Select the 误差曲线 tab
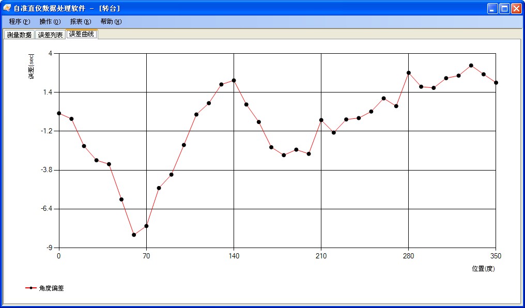 [x=82, y=34]
